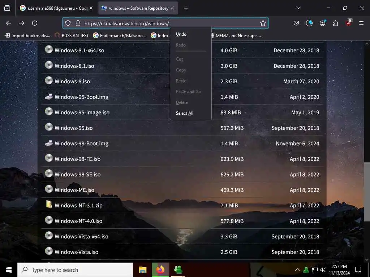Image resolution: width=370 pixels, height=277 pixels.
Task: Open the Firefox account icon
Action: [322, 23]
